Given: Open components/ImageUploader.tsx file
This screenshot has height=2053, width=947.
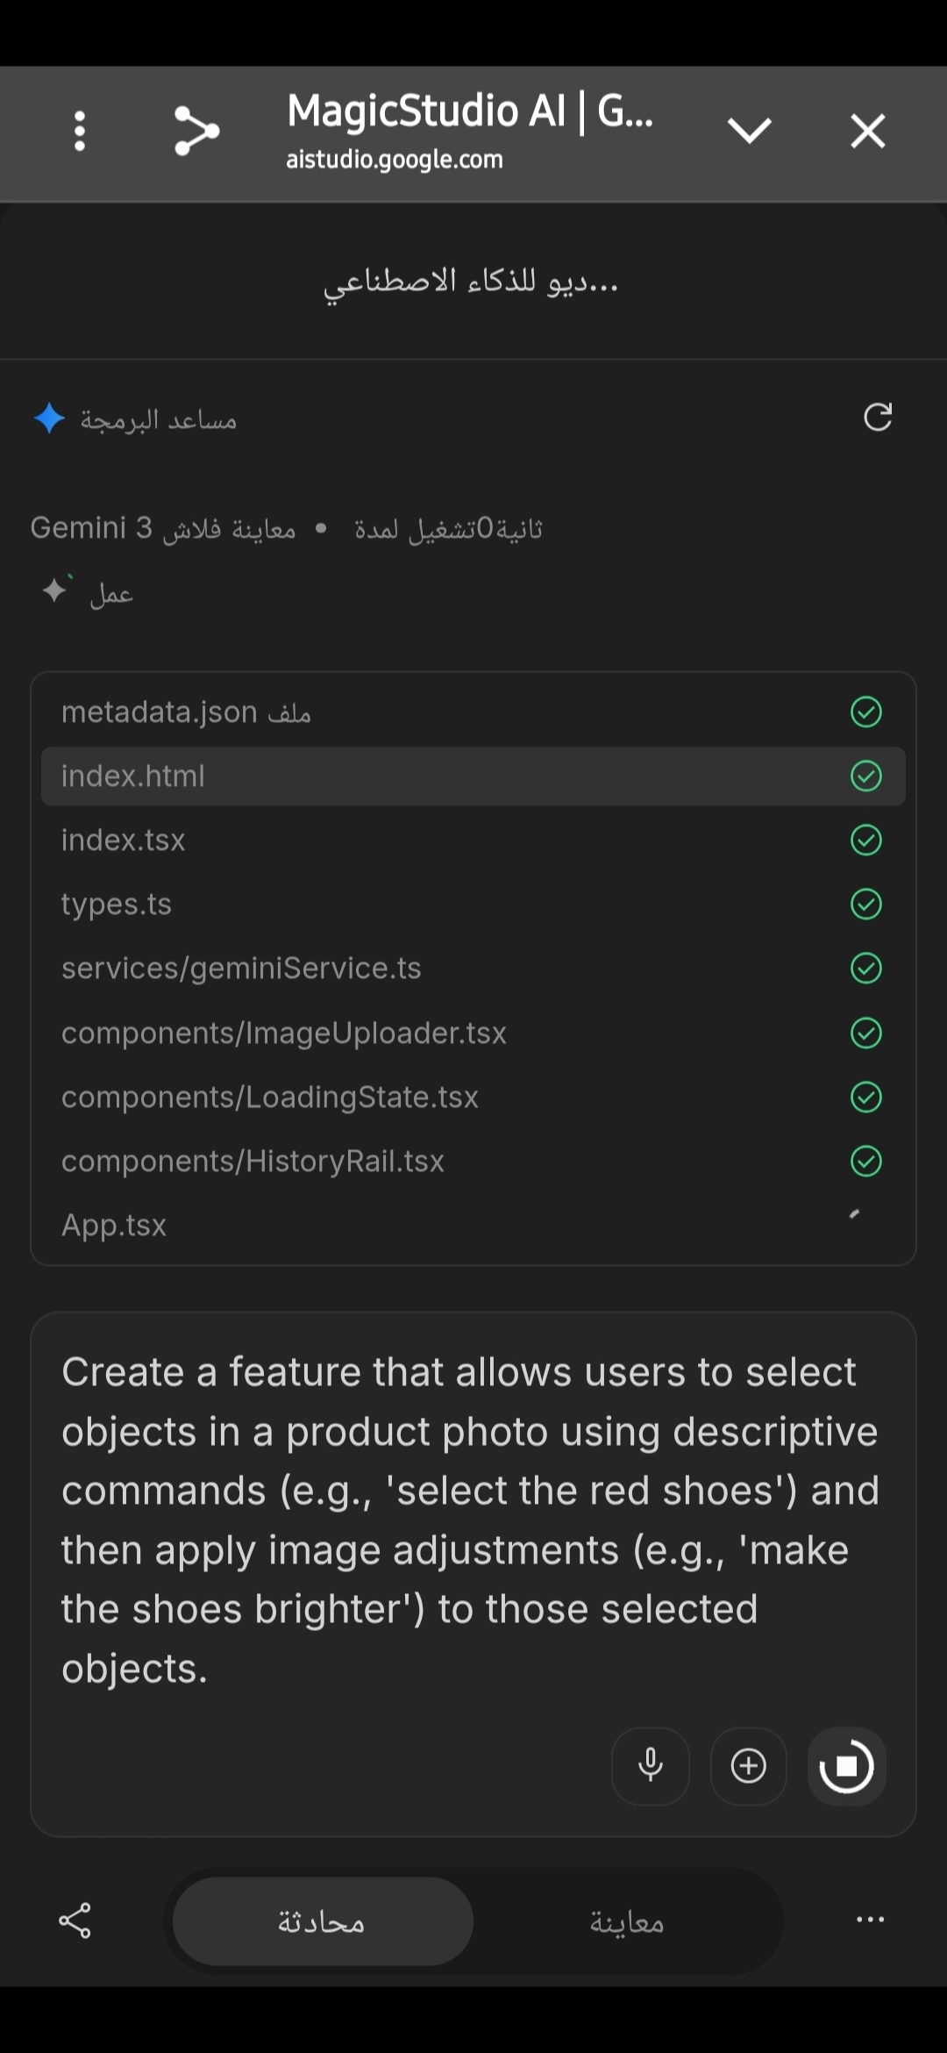Looking at the screenshot, I should [284, 1034].
